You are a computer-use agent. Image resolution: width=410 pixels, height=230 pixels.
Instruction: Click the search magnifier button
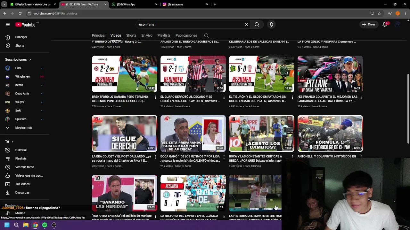point(257,24)
